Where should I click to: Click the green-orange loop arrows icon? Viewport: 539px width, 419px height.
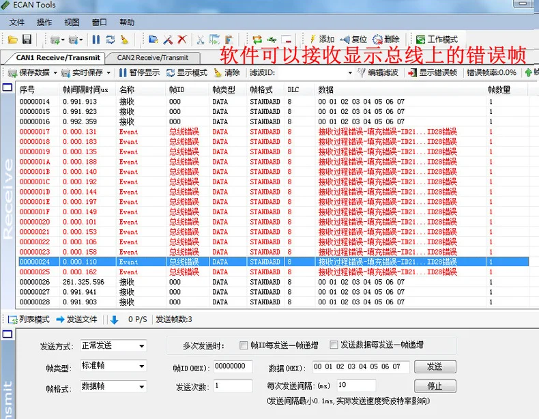click(257, 40)
